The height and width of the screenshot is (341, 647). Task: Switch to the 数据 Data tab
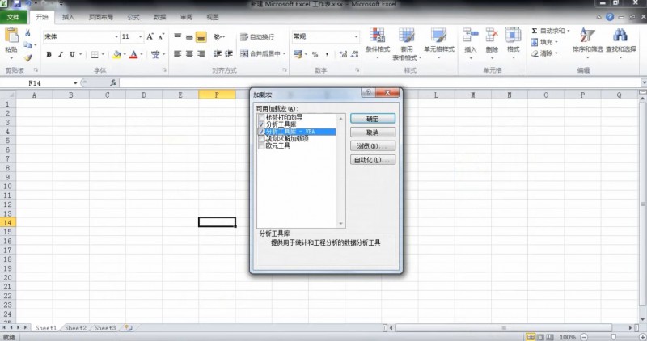pyautogui.click(x=159, y=17)
